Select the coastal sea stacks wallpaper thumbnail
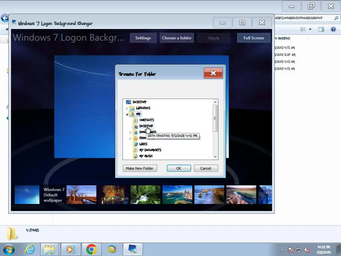341x256 pixels. [x=209, y=195]
